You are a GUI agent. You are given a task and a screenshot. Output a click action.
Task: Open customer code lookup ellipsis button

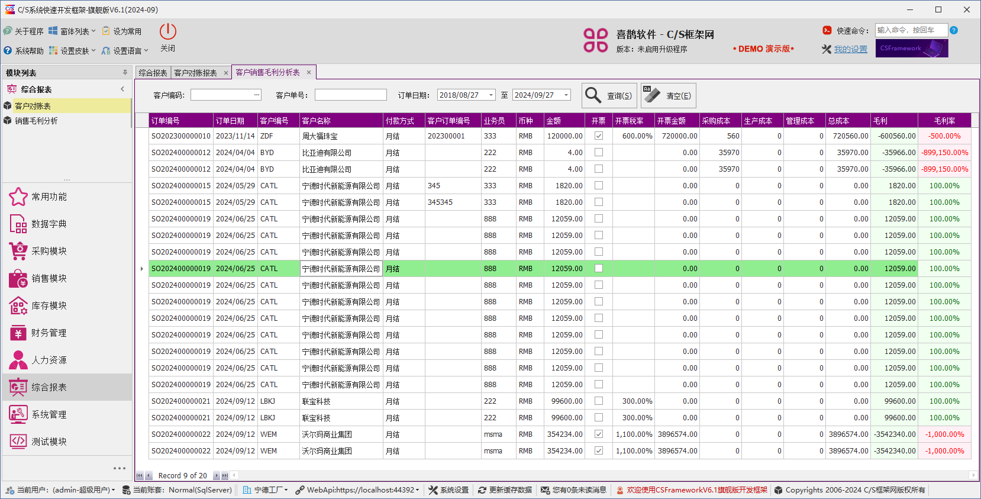pyautogui.click(x=257, y=95)
